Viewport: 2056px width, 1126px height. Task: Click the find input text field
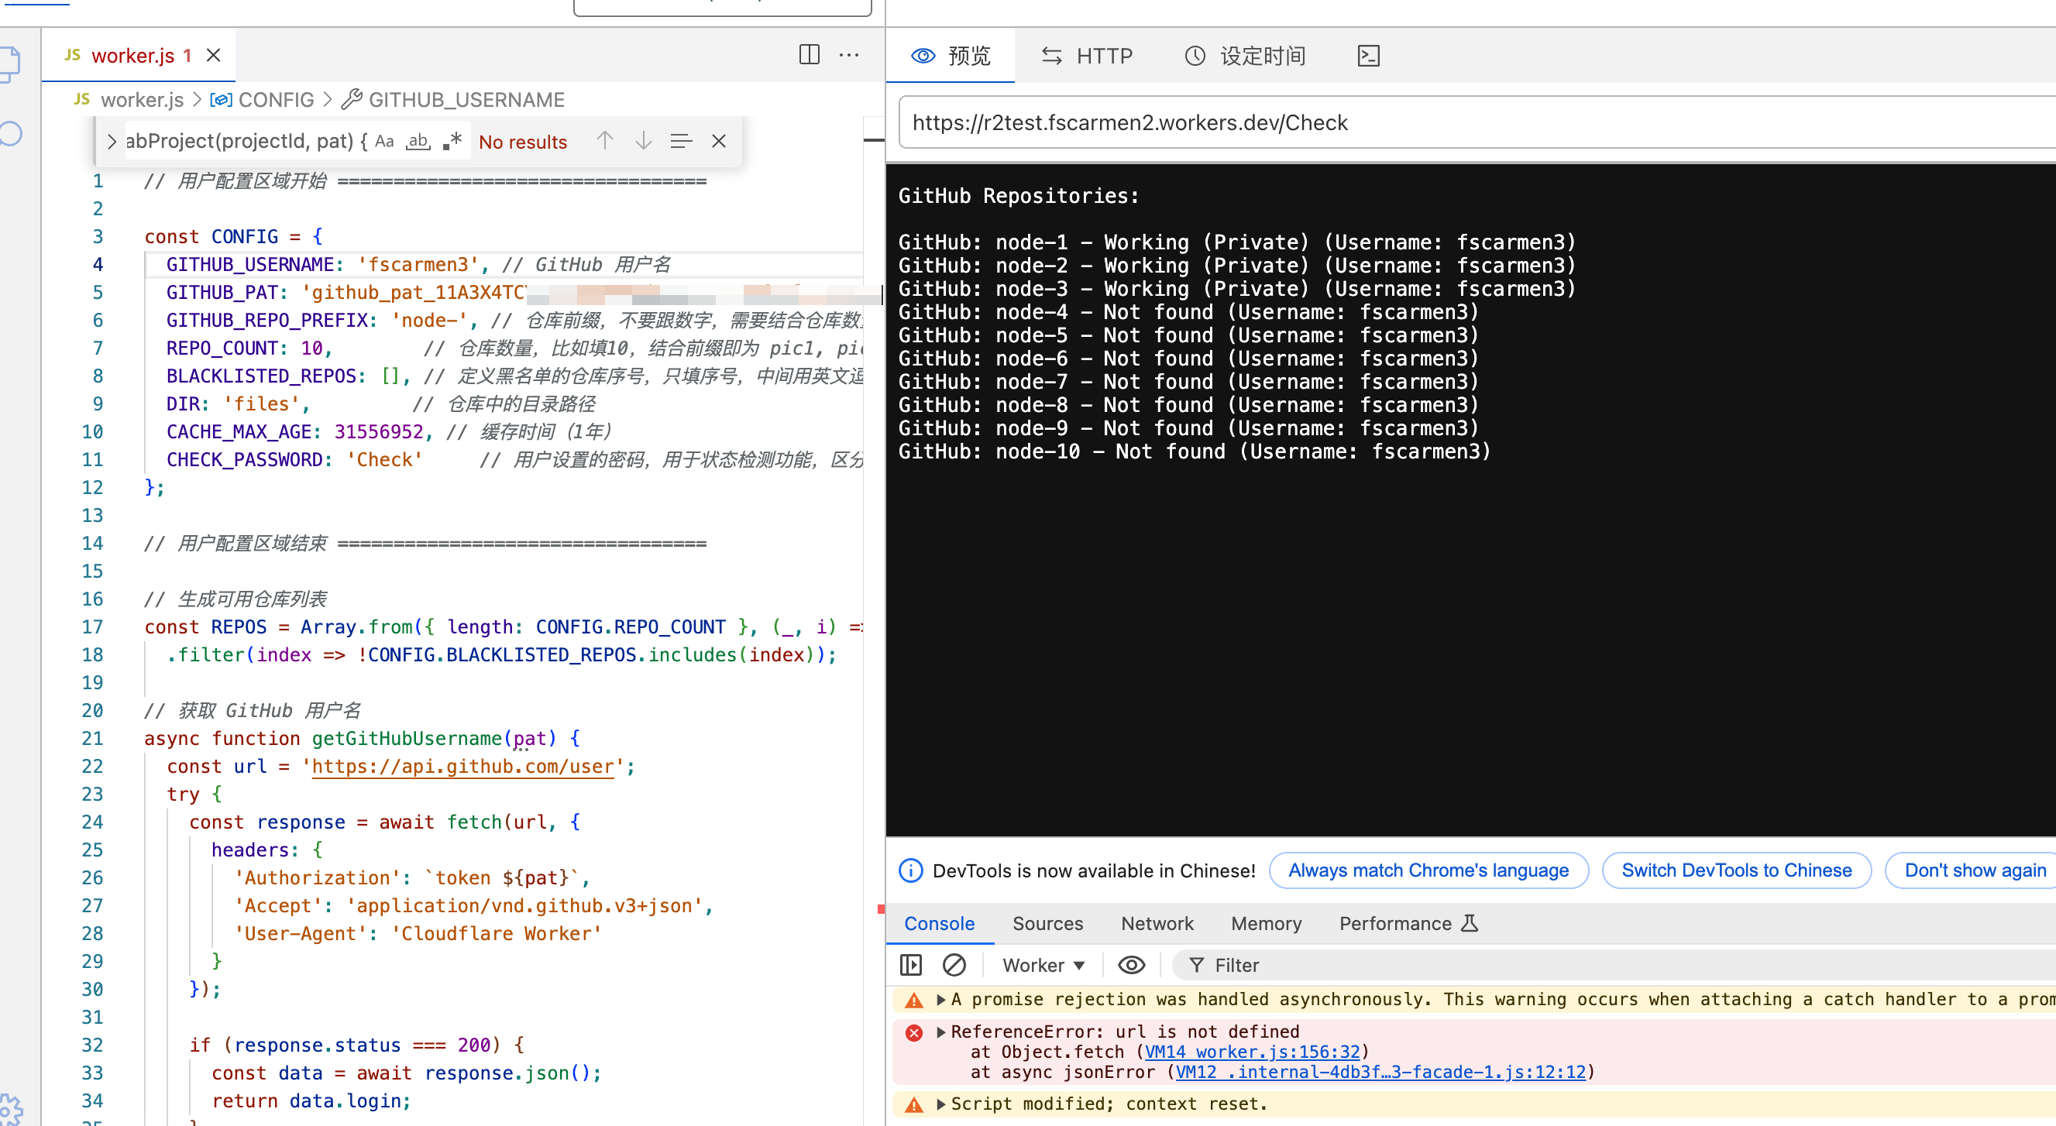pyautogui.click(x=246, y=141)
